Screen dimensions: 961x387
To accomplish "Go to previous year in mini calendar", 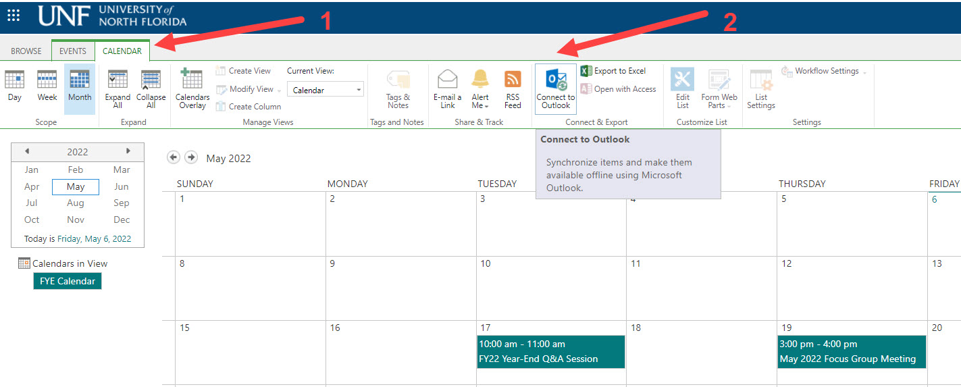I will 27,151.
